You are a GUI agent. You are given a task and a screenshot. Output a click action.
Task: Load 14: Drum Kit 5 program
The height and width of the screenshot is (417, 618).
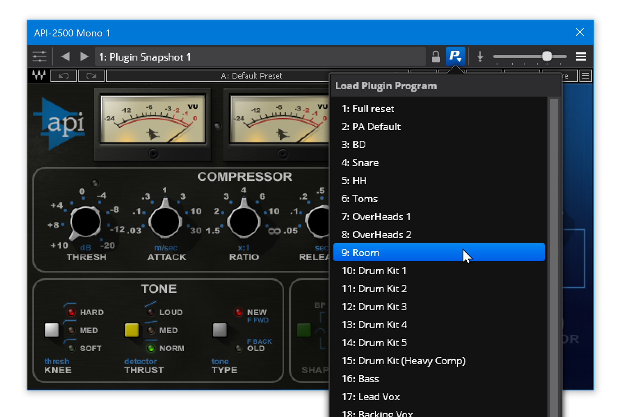439,343
